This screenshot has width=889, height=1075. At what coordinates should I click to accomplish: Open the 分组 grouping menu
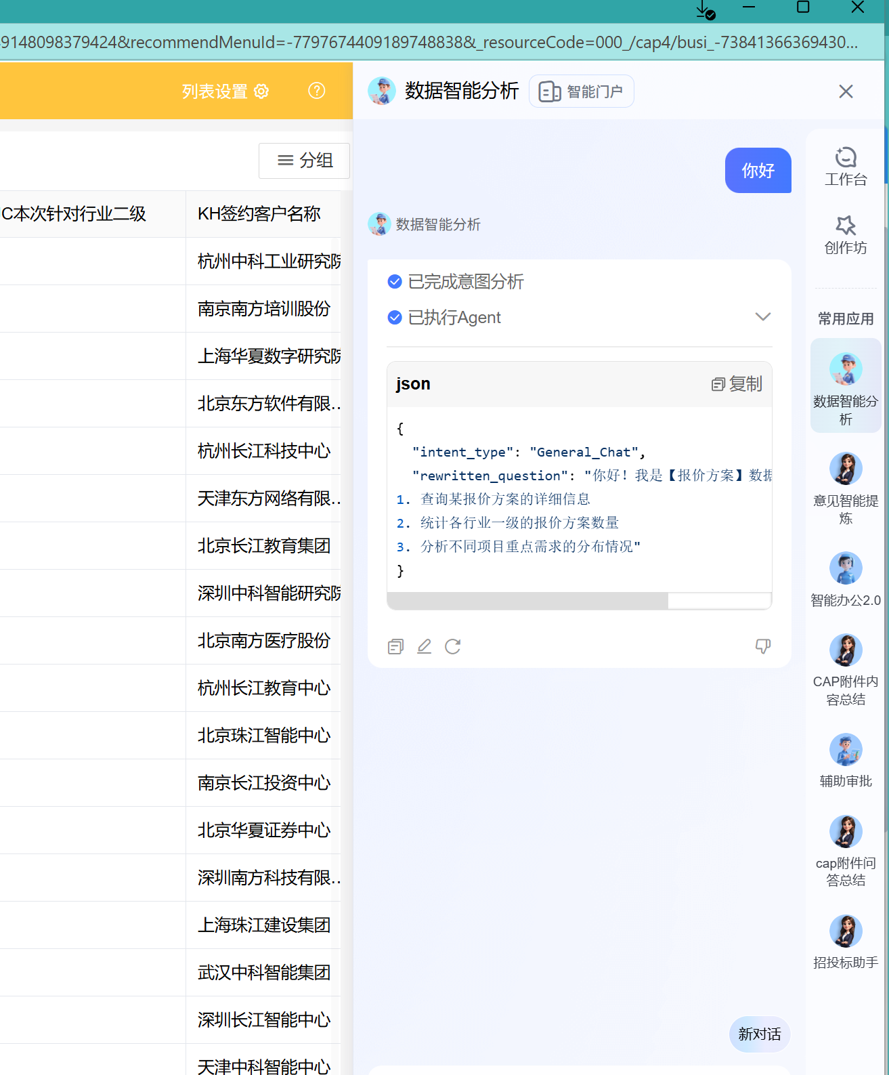pyautogui.click(x=305, y=161)
